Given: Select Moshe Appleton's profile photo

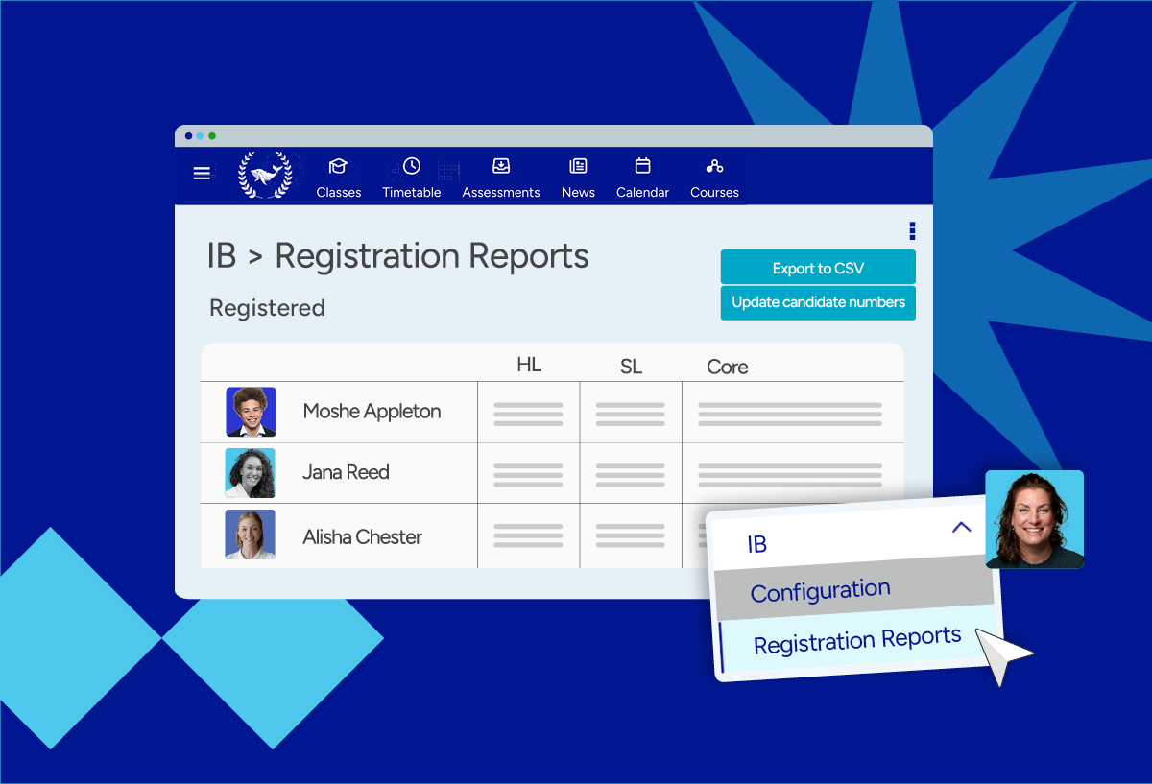Looking at the screenshot, I should (251, 412).
